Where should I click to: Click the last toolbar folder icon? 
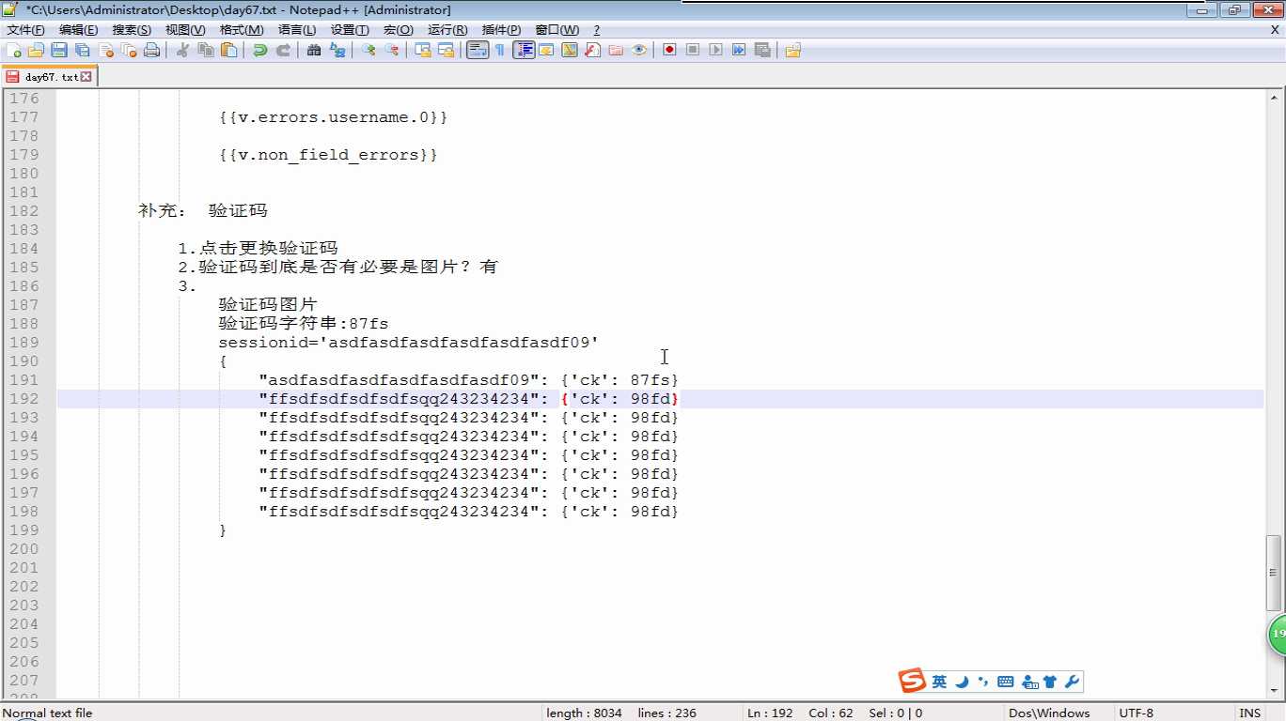coord(792,51)
